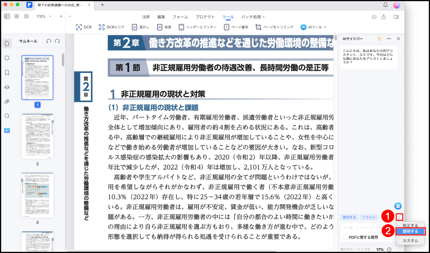Insert ページ番号 page numbers
The width and height of the screenshot is (430, 253).
pos(236,27)
